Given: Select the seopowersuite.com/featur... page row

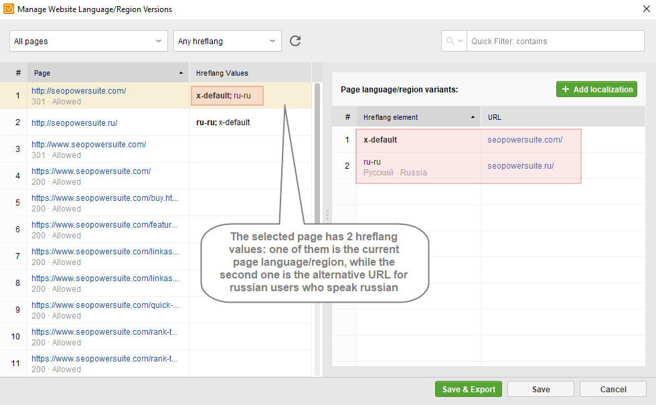Looking at the screenshot, I should tap(155, 230).
